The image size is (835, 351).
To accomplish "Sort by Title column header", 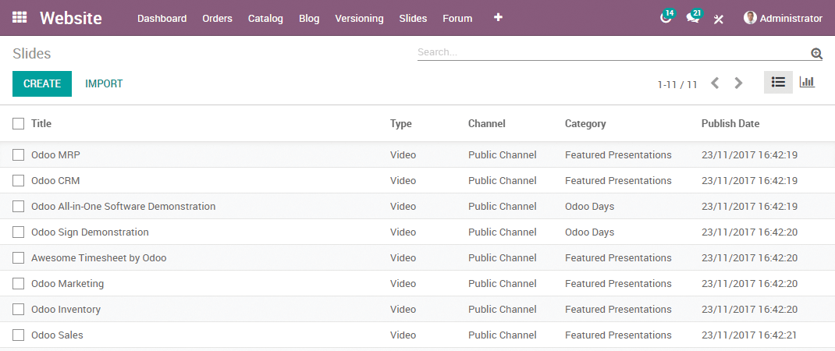I will [x=41, y=123].
